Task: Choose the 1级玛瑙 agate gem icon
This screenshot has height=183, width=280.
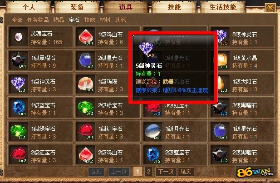Action: click(86, 84)
